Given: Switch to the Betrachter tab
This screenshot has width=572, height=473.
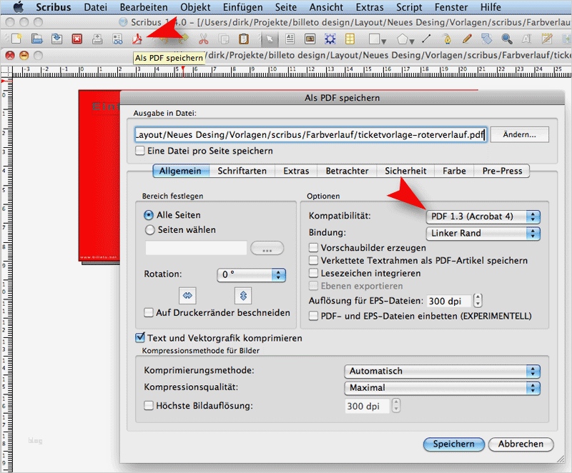Looking at the screenshot, I should 347,171.
